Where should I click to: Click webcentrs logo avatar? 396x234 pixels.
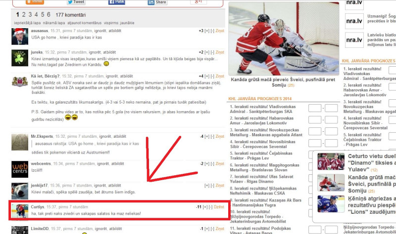click(20, 169)
